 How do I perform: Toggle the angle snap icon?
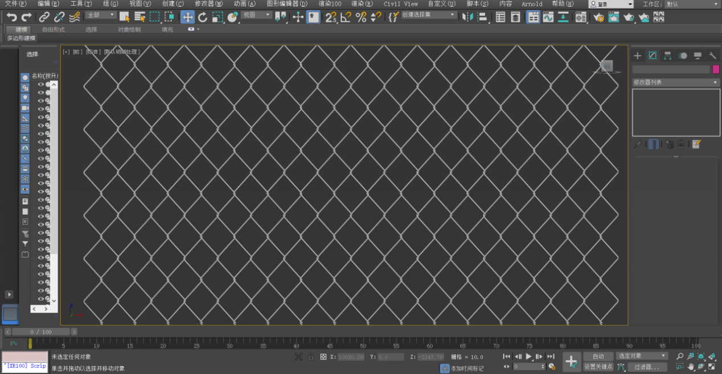(346, 17)
